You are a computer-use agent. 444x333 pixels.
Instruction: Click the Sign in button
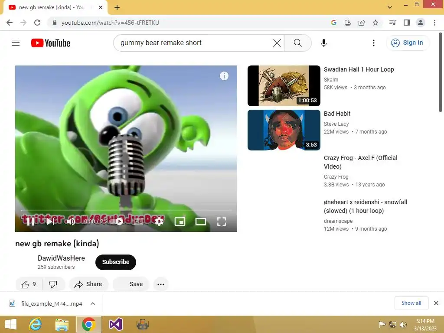[408, 43]
